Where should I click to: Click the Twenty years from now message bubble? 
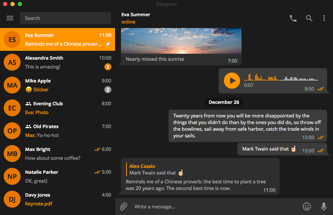click(247, 126)
